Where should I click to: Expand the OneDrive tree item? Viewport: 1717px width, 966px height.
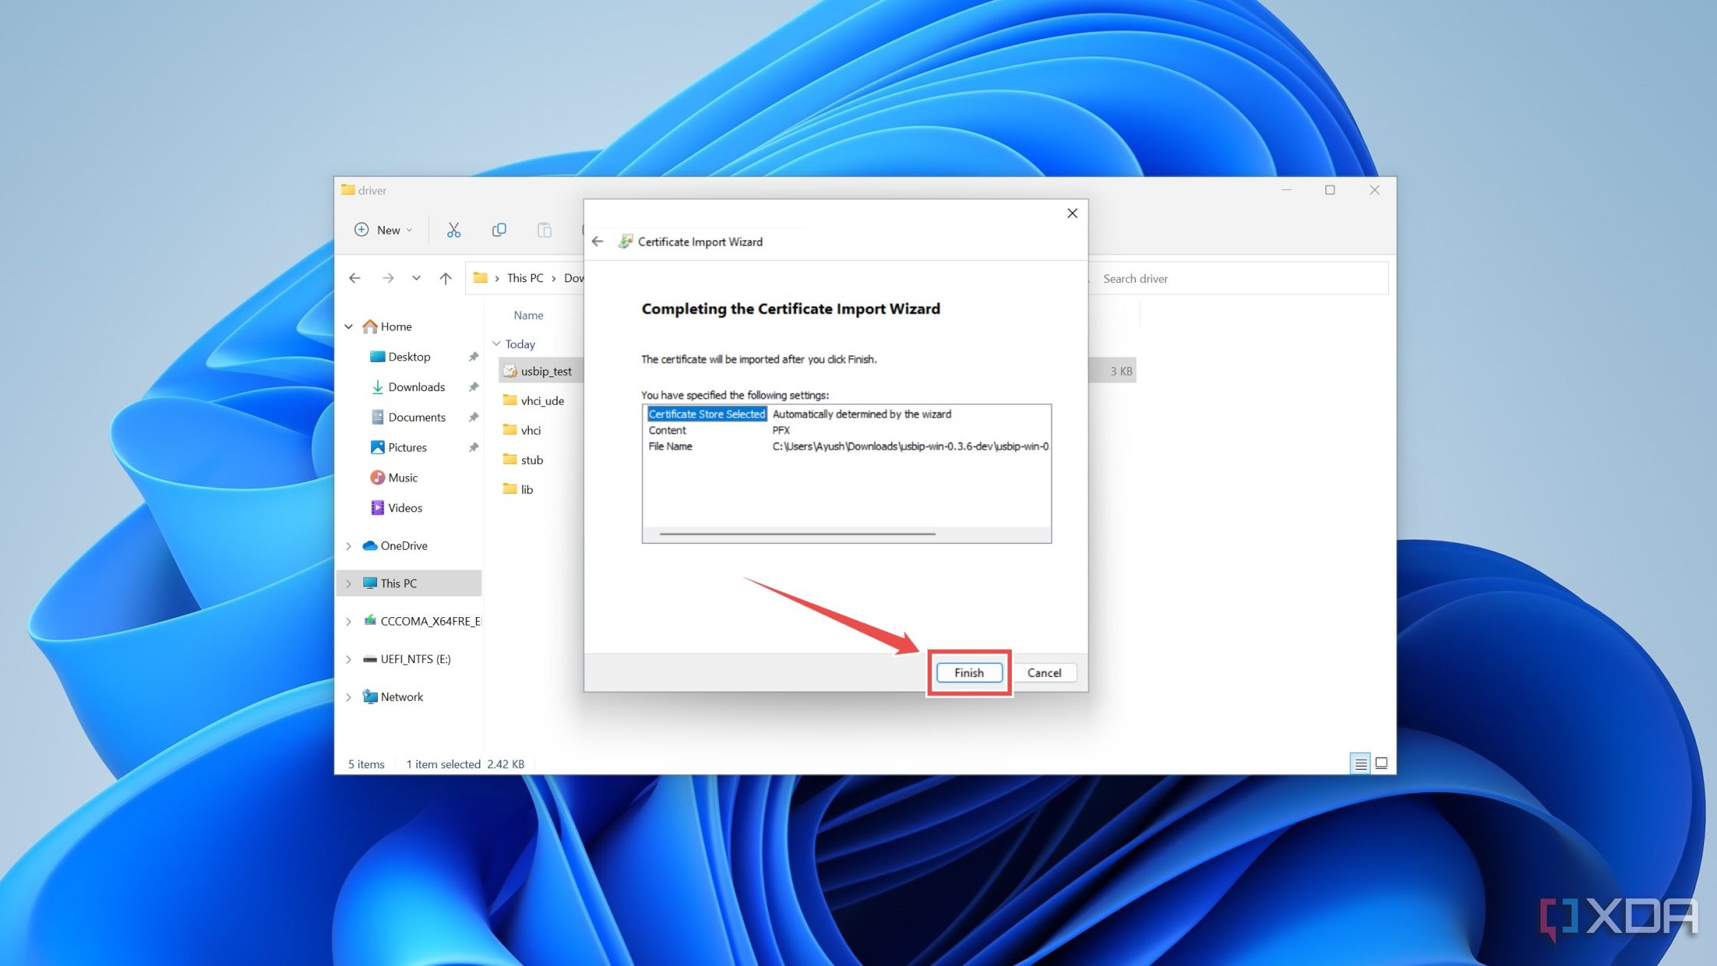(x=349, y=545)
